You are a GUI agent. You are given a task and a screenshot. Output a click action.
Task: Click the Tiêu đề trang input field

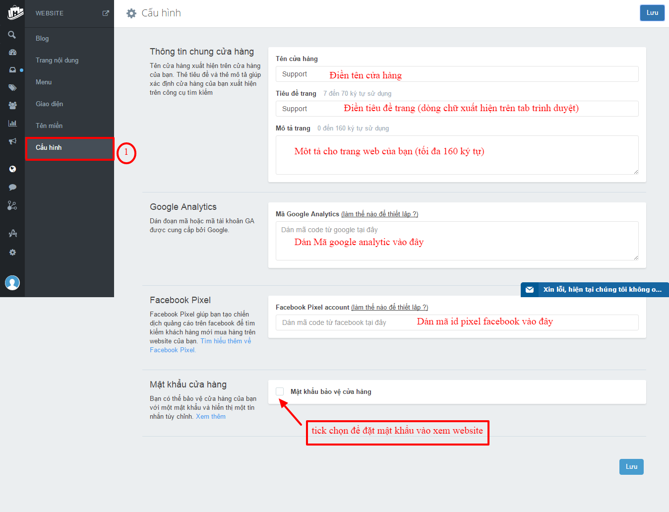[457, 109]
